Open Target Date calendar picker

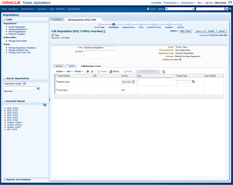193,81
